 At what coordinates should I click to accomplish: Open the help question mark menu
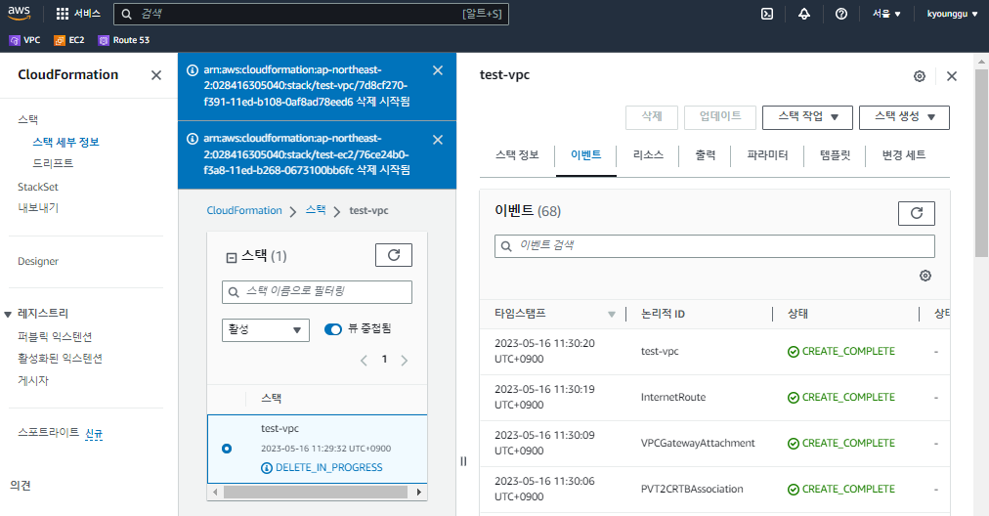[x=841, y=14]
